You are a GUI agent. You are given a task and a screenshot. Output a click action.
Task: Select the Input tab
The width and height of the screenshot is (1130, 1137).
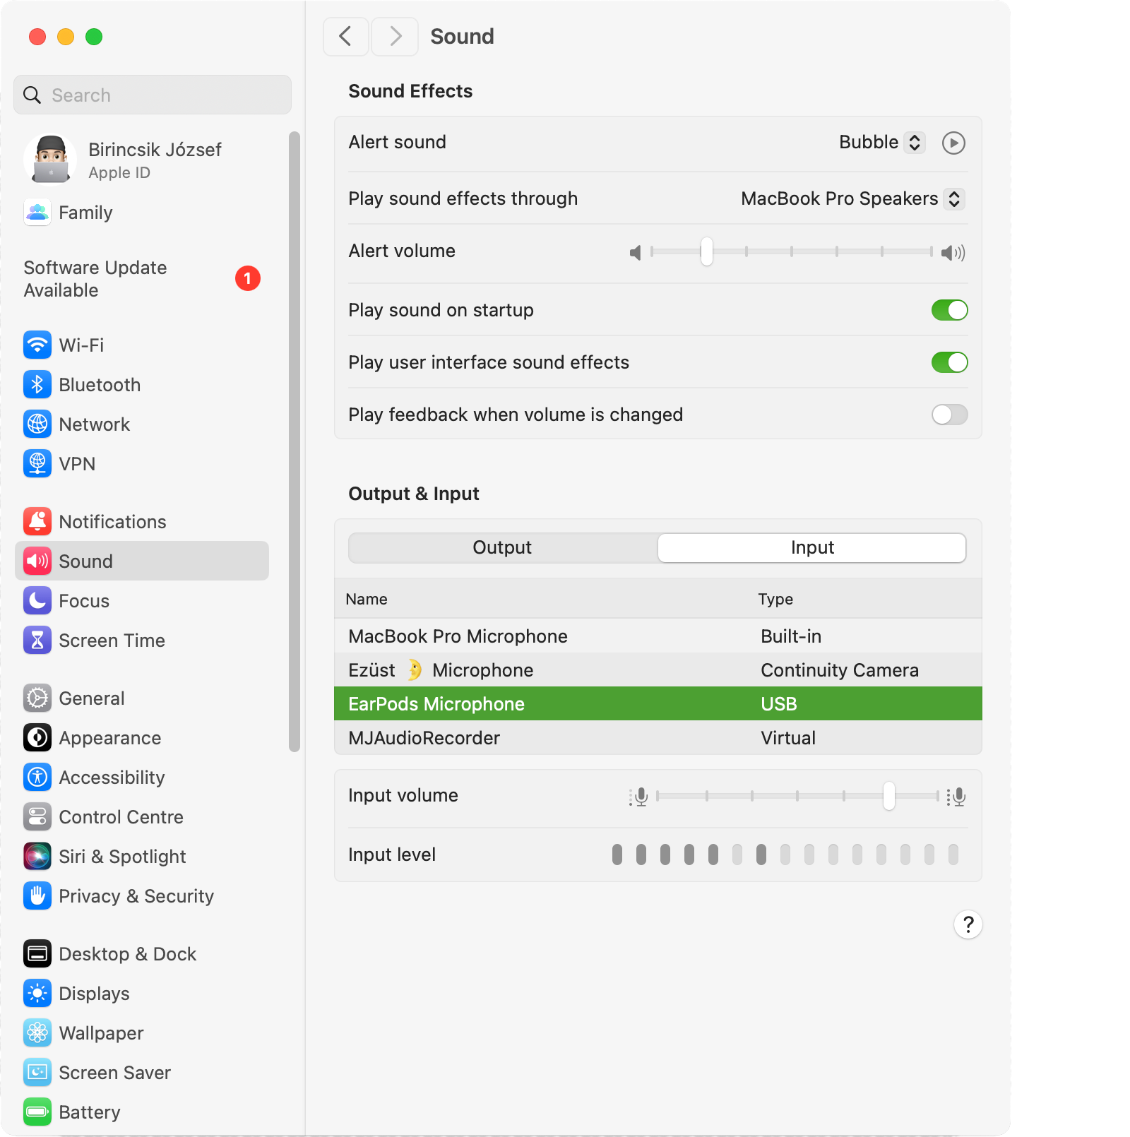coord(812,548)
